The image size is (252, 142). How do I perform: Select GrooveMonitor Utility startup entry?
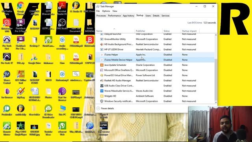point(155,39)
